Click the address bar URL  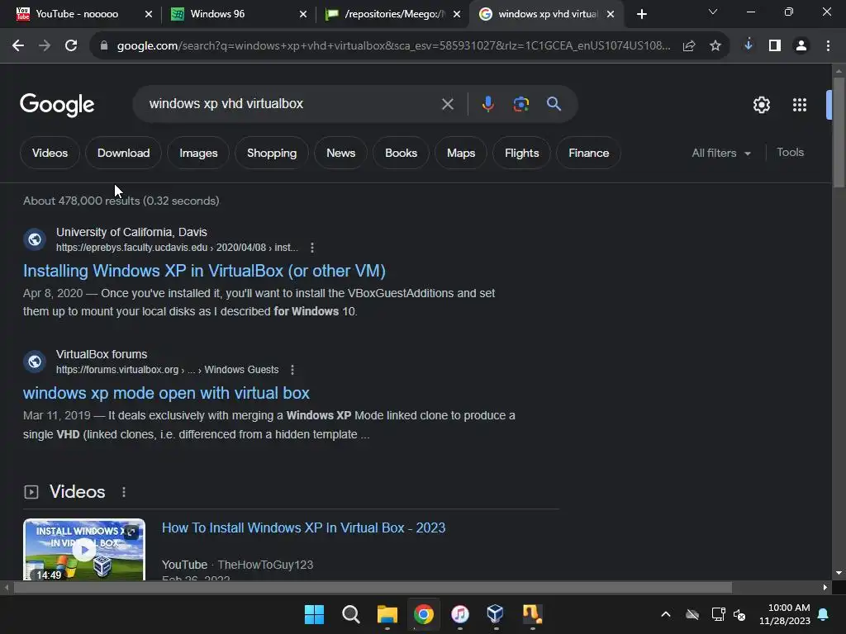(x=393, y=46)
